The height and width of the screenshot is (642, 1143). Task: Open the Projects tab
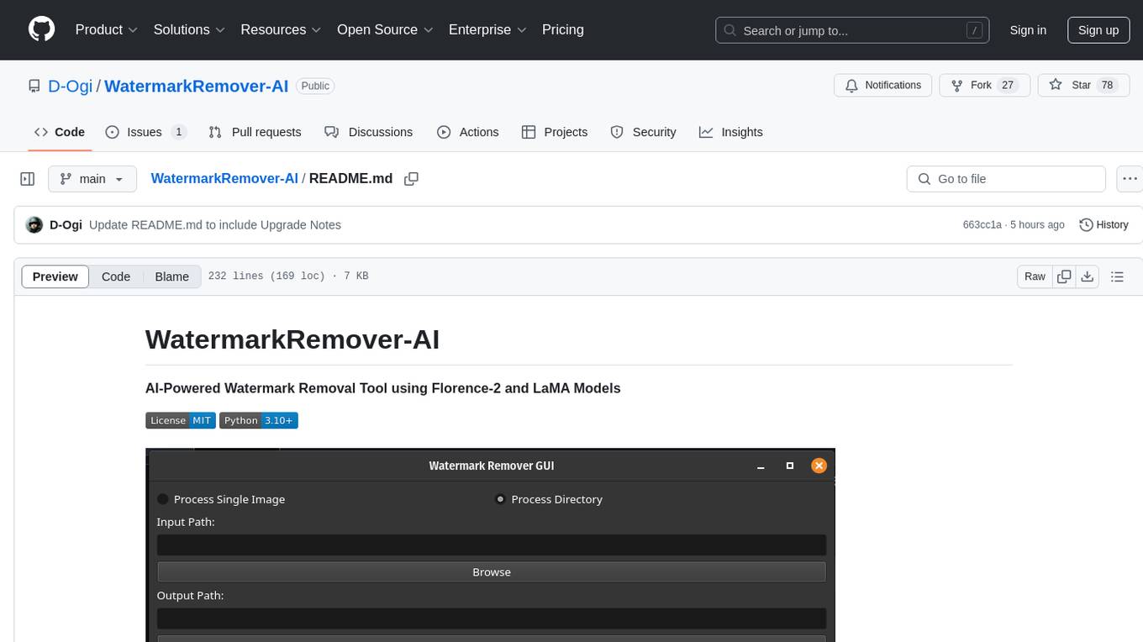coord(555,132)
